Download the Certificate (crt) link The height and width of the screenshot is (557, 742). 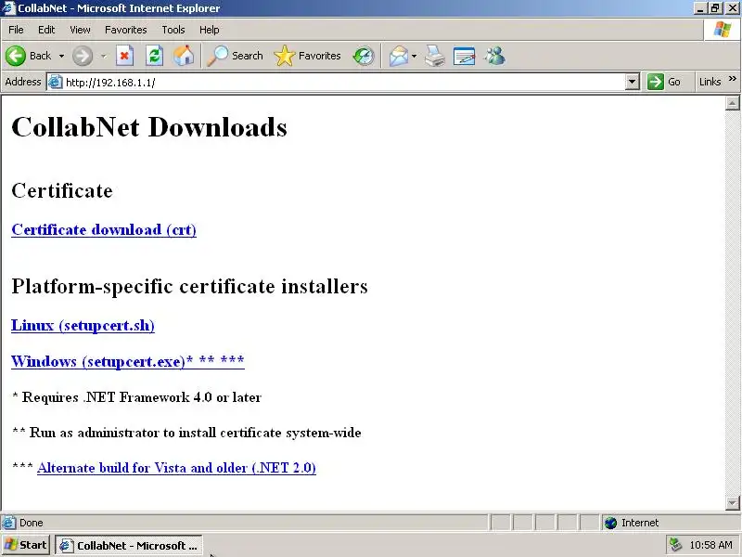click(x=104, y=229)
